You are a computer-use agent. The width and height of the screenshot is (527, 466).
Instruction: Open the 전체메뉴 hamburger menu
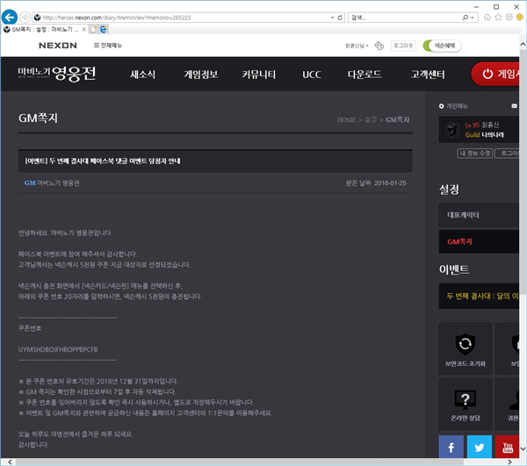pos(107,46)
